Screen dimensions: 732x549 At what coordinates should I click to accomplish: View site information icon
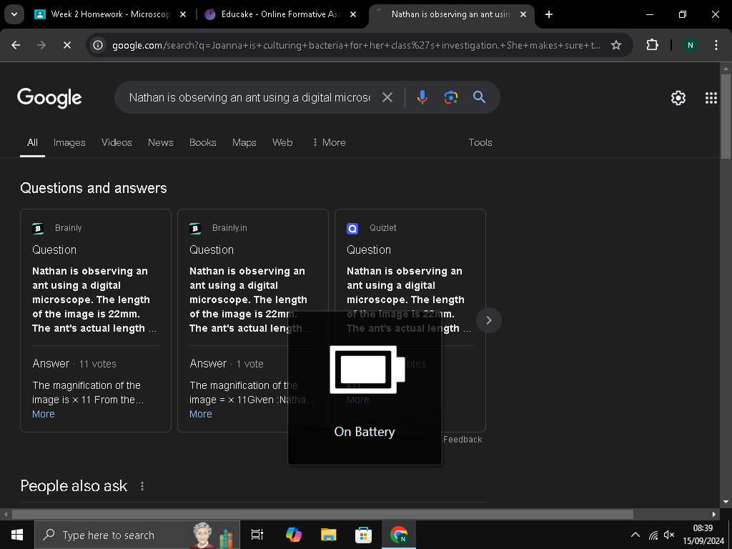[x=97, y=45]
